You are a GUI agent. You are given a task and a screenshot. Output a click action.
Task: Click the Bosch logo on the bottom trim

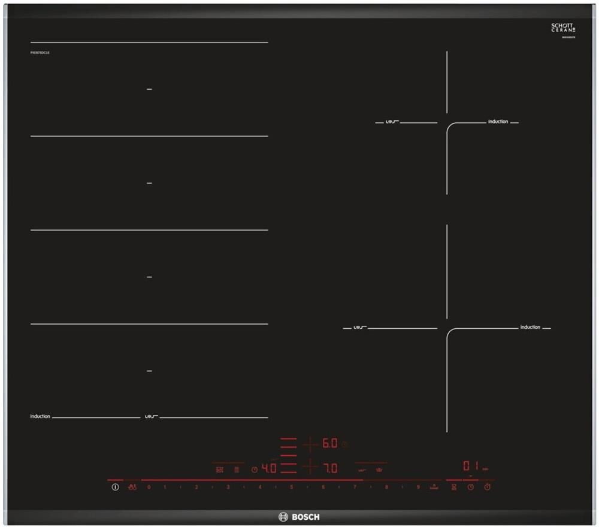coord(299,517)
